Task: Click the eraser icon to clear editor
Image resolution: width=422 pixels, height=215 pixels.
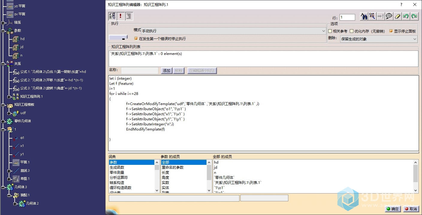Action: [x=397, y=16]
